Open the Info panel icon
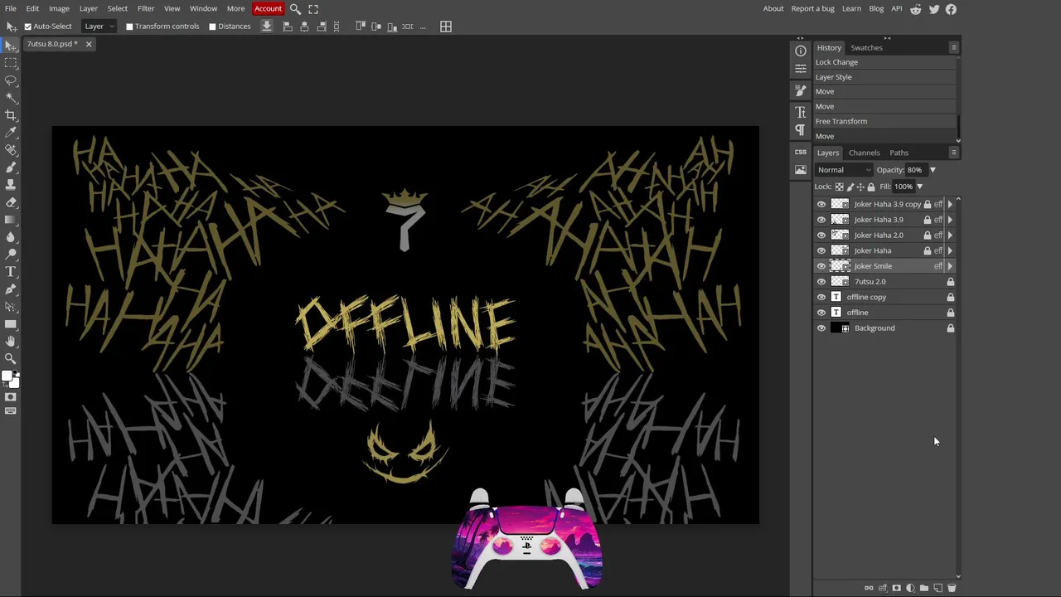The image size is (1061, 597). (x=801, y=51)
